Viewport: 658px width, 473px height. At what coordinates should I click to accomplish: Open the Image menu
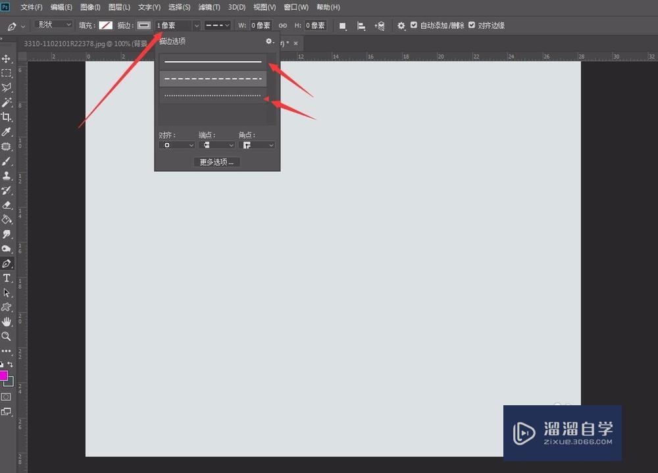coord(90,7)
